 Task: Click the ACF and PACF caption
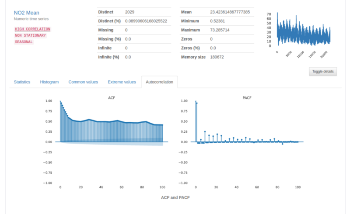click(175, 197)
